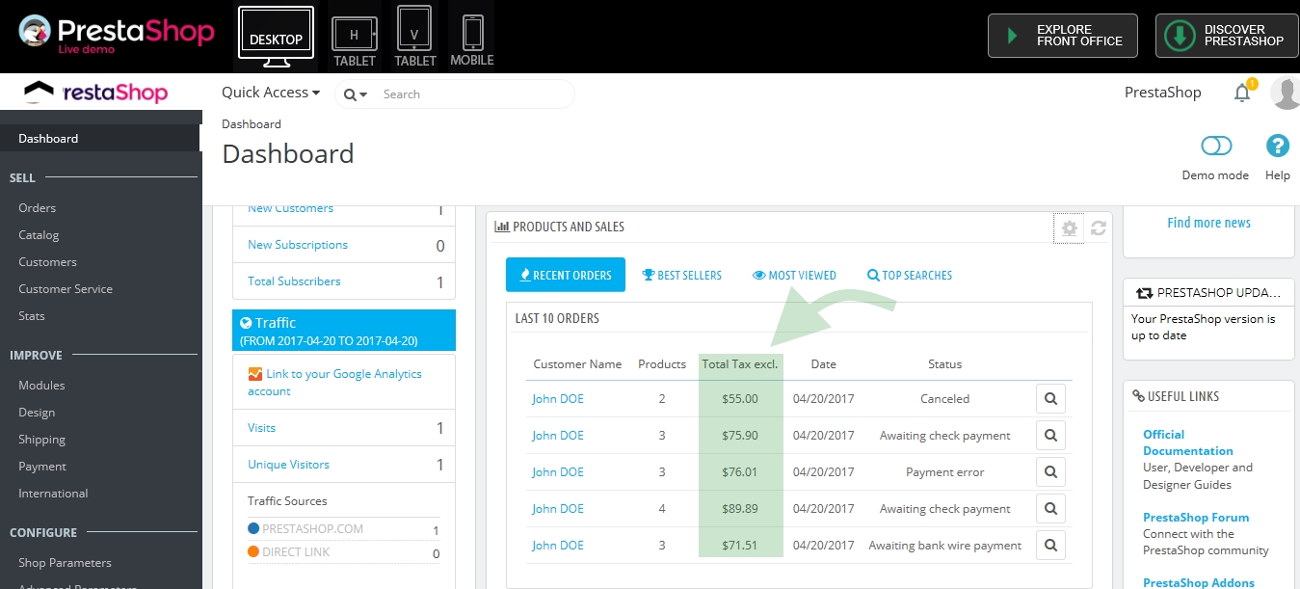This screenshot has width=1300, height=589.
Task: Open the Modules menu item
Action: (41, 385)
